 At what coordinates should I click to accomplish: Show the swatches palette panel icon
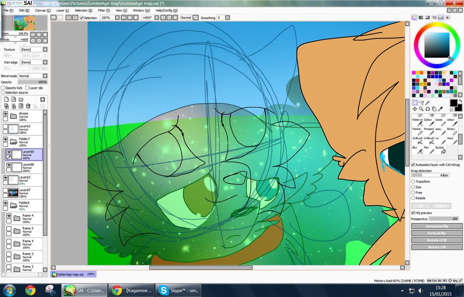coord(441,17)
